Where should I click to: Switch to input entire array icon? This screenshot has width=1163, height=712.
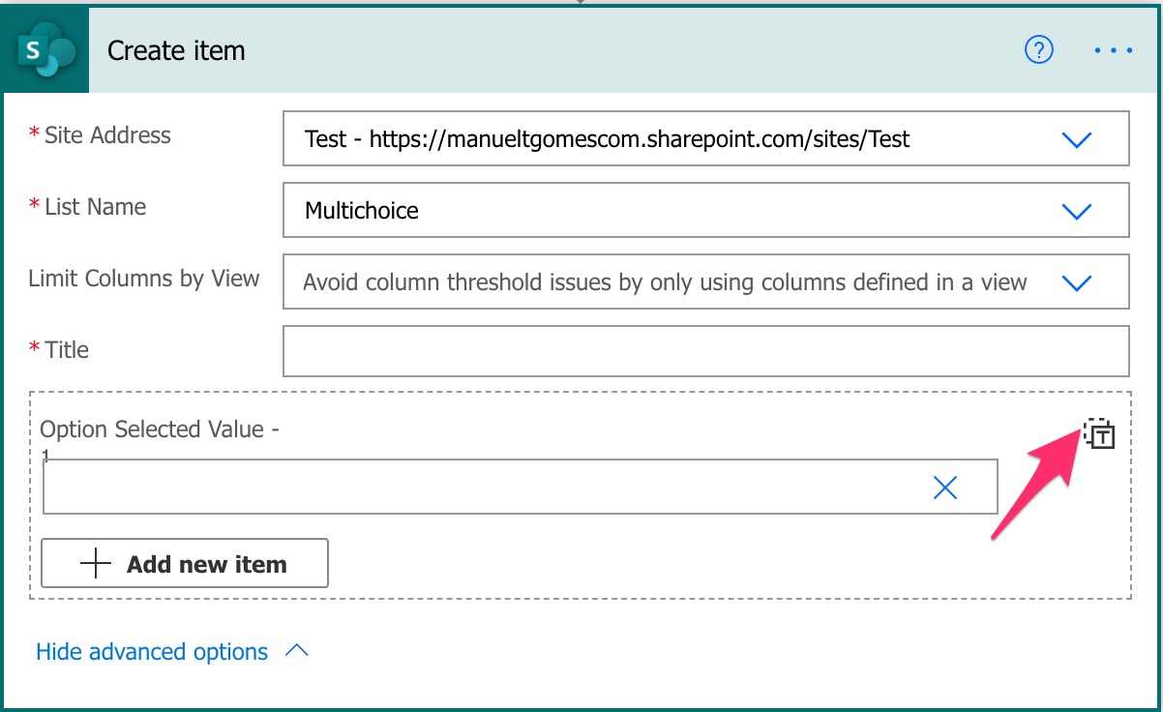click(x=1100, y=434)
